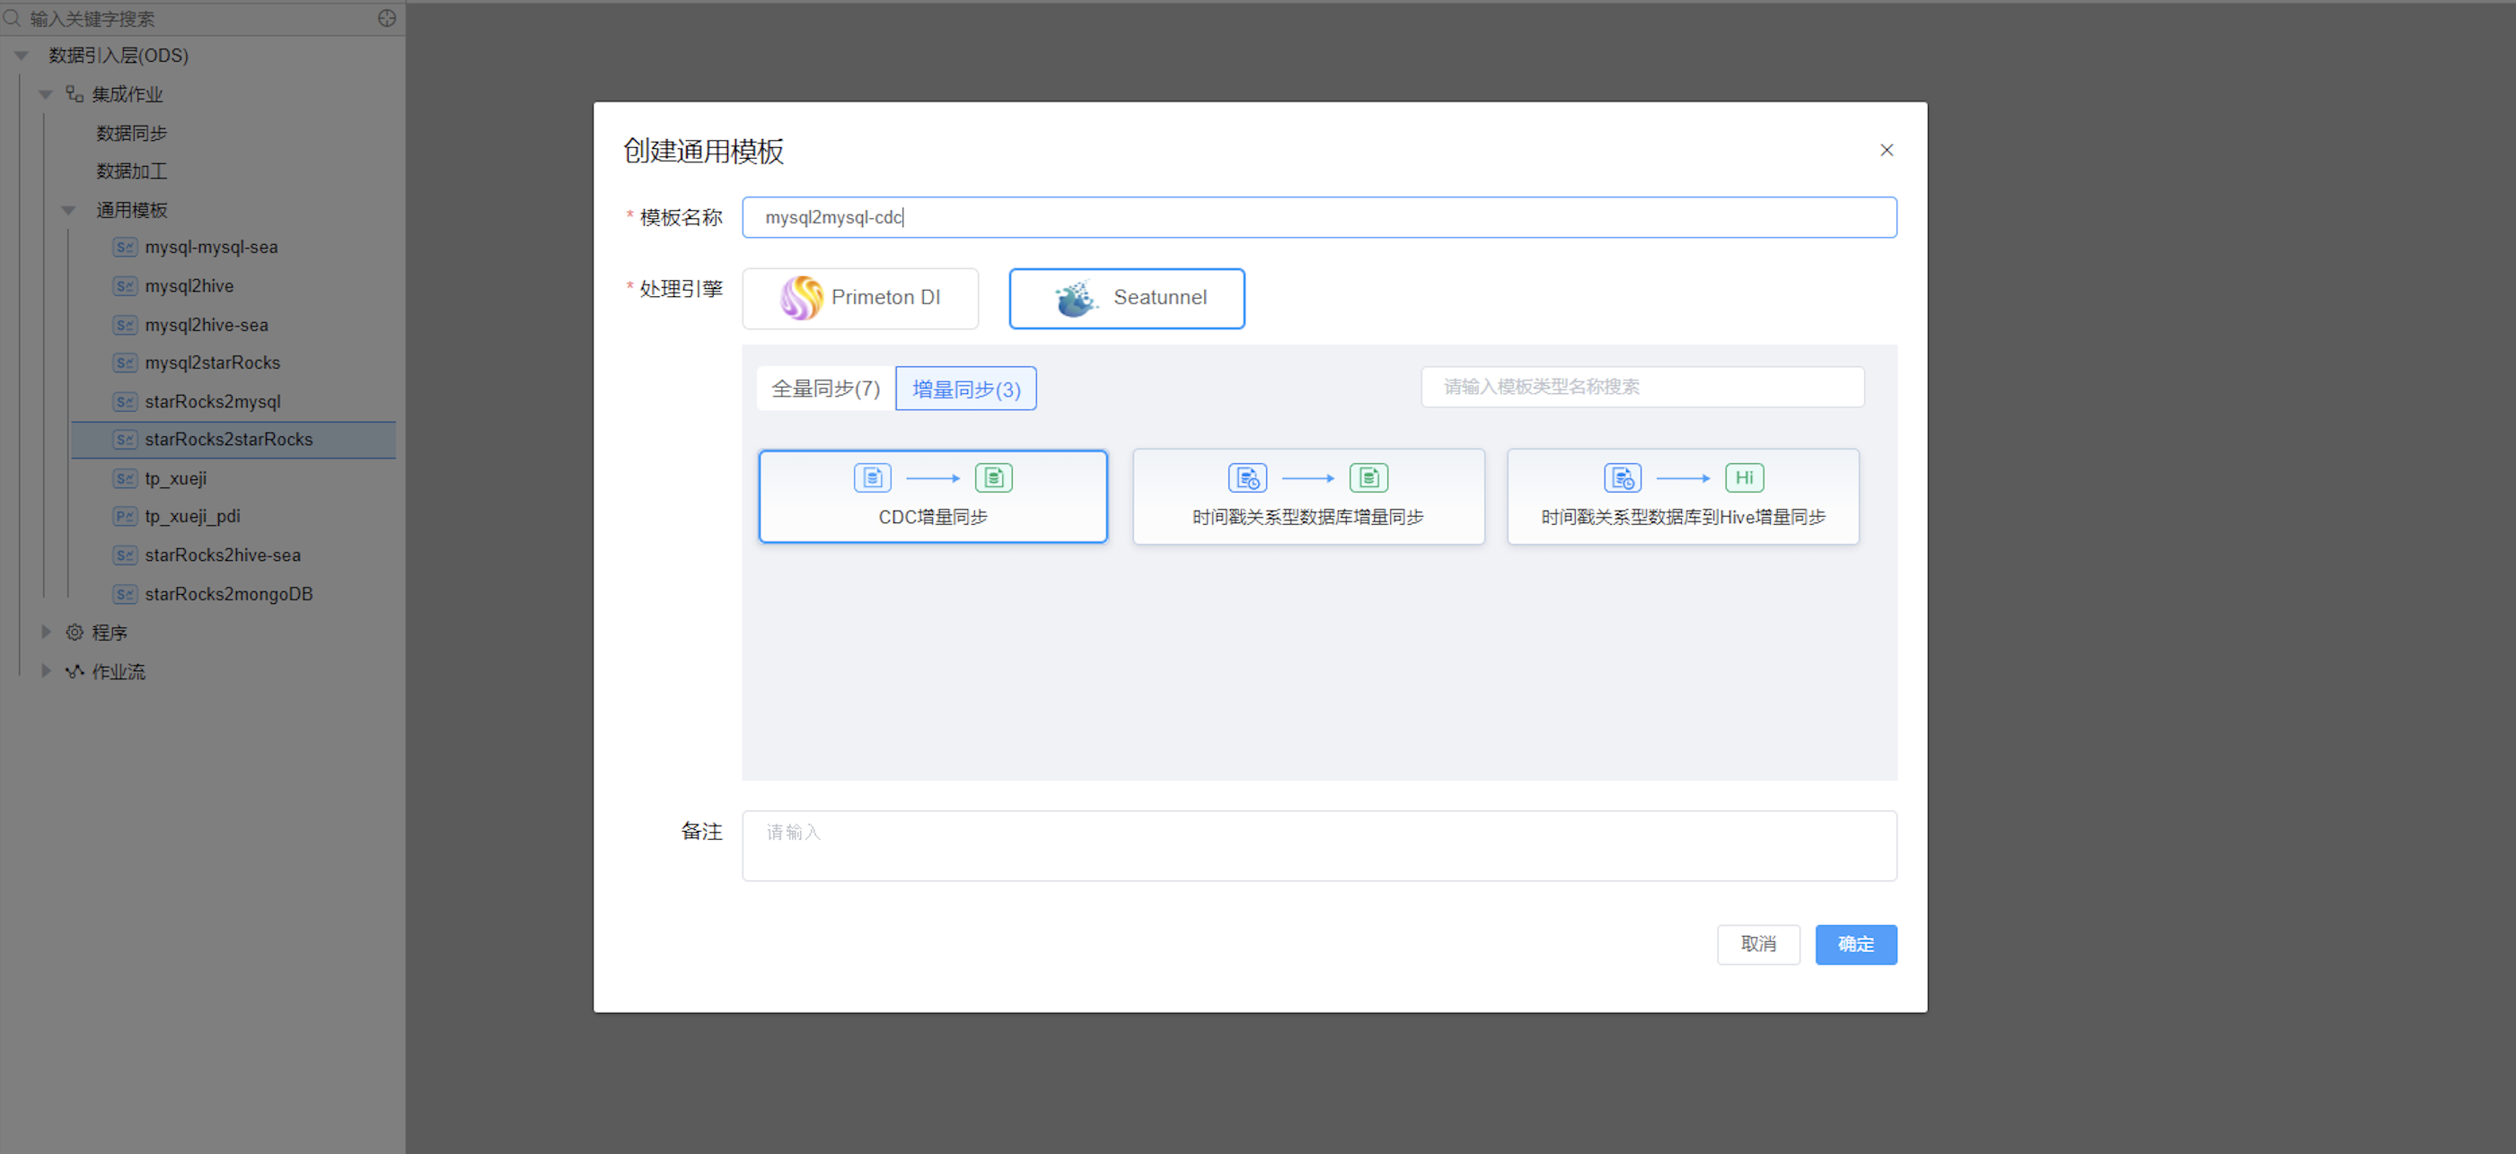The image size is (2516, 1154).
Task: Switch to 全量同步(7) tab
Action: [825, 389]
